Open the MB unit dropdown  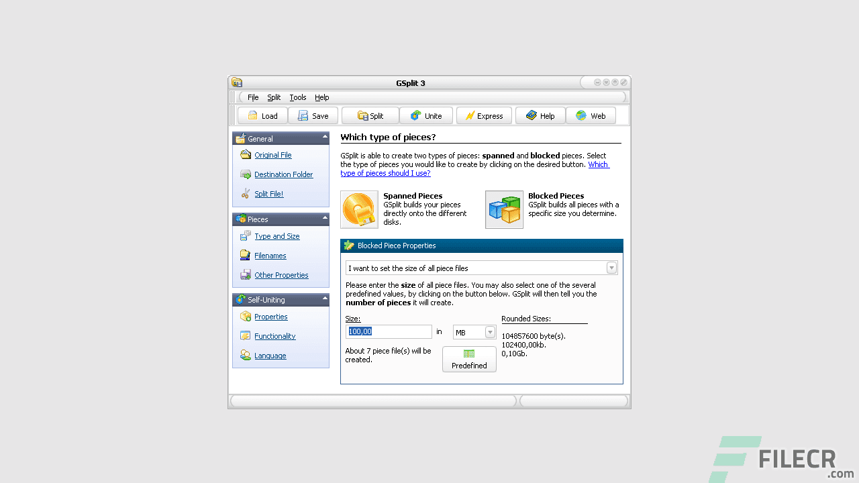(x=490, y=332)
